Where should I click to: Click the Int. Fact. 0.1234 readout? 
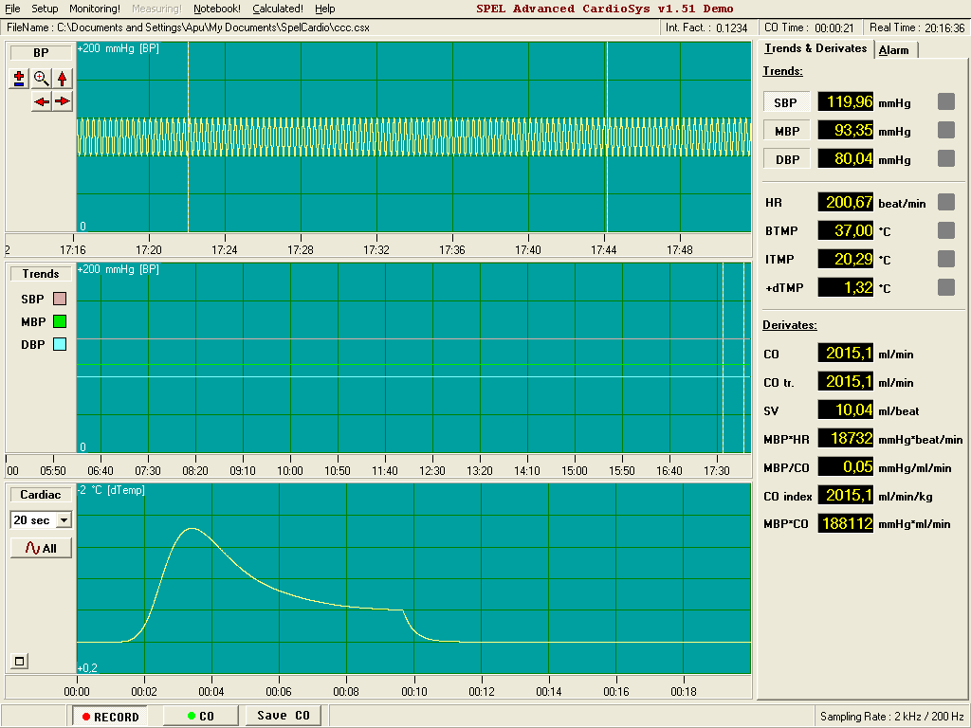click(x=706, y=27)
